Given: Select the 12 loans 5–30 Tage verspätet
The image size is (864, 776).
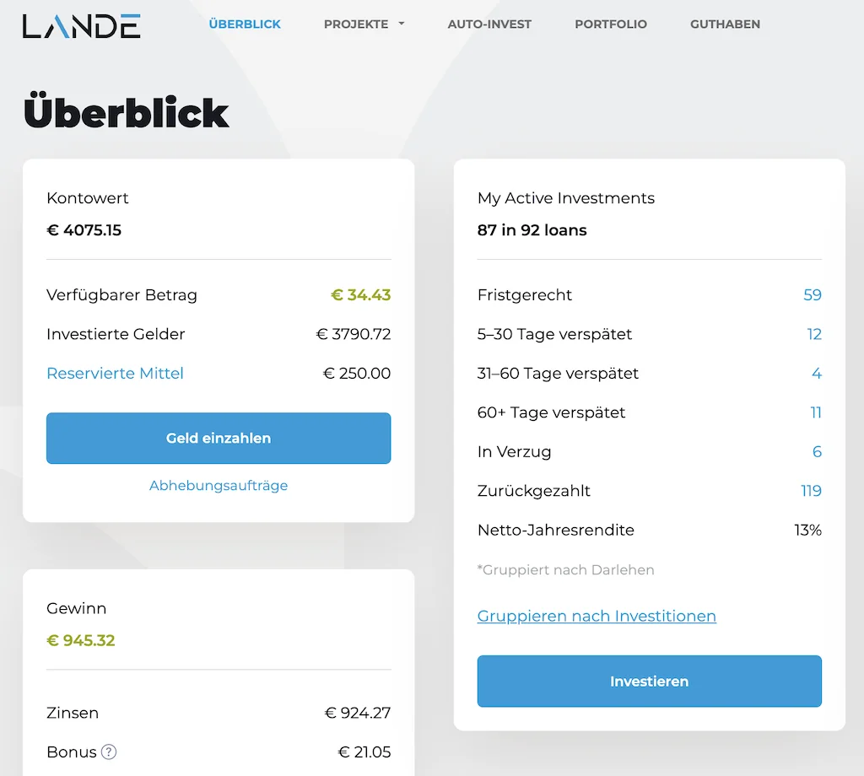Looking at the screenshot, I should (813, 335).
